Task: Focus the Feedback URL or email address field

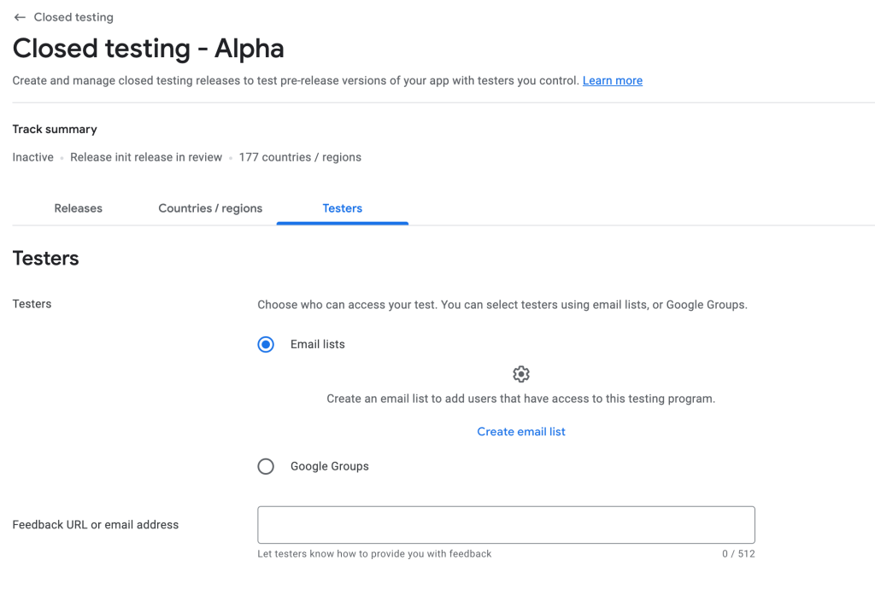Action: [x=506, y=525]
